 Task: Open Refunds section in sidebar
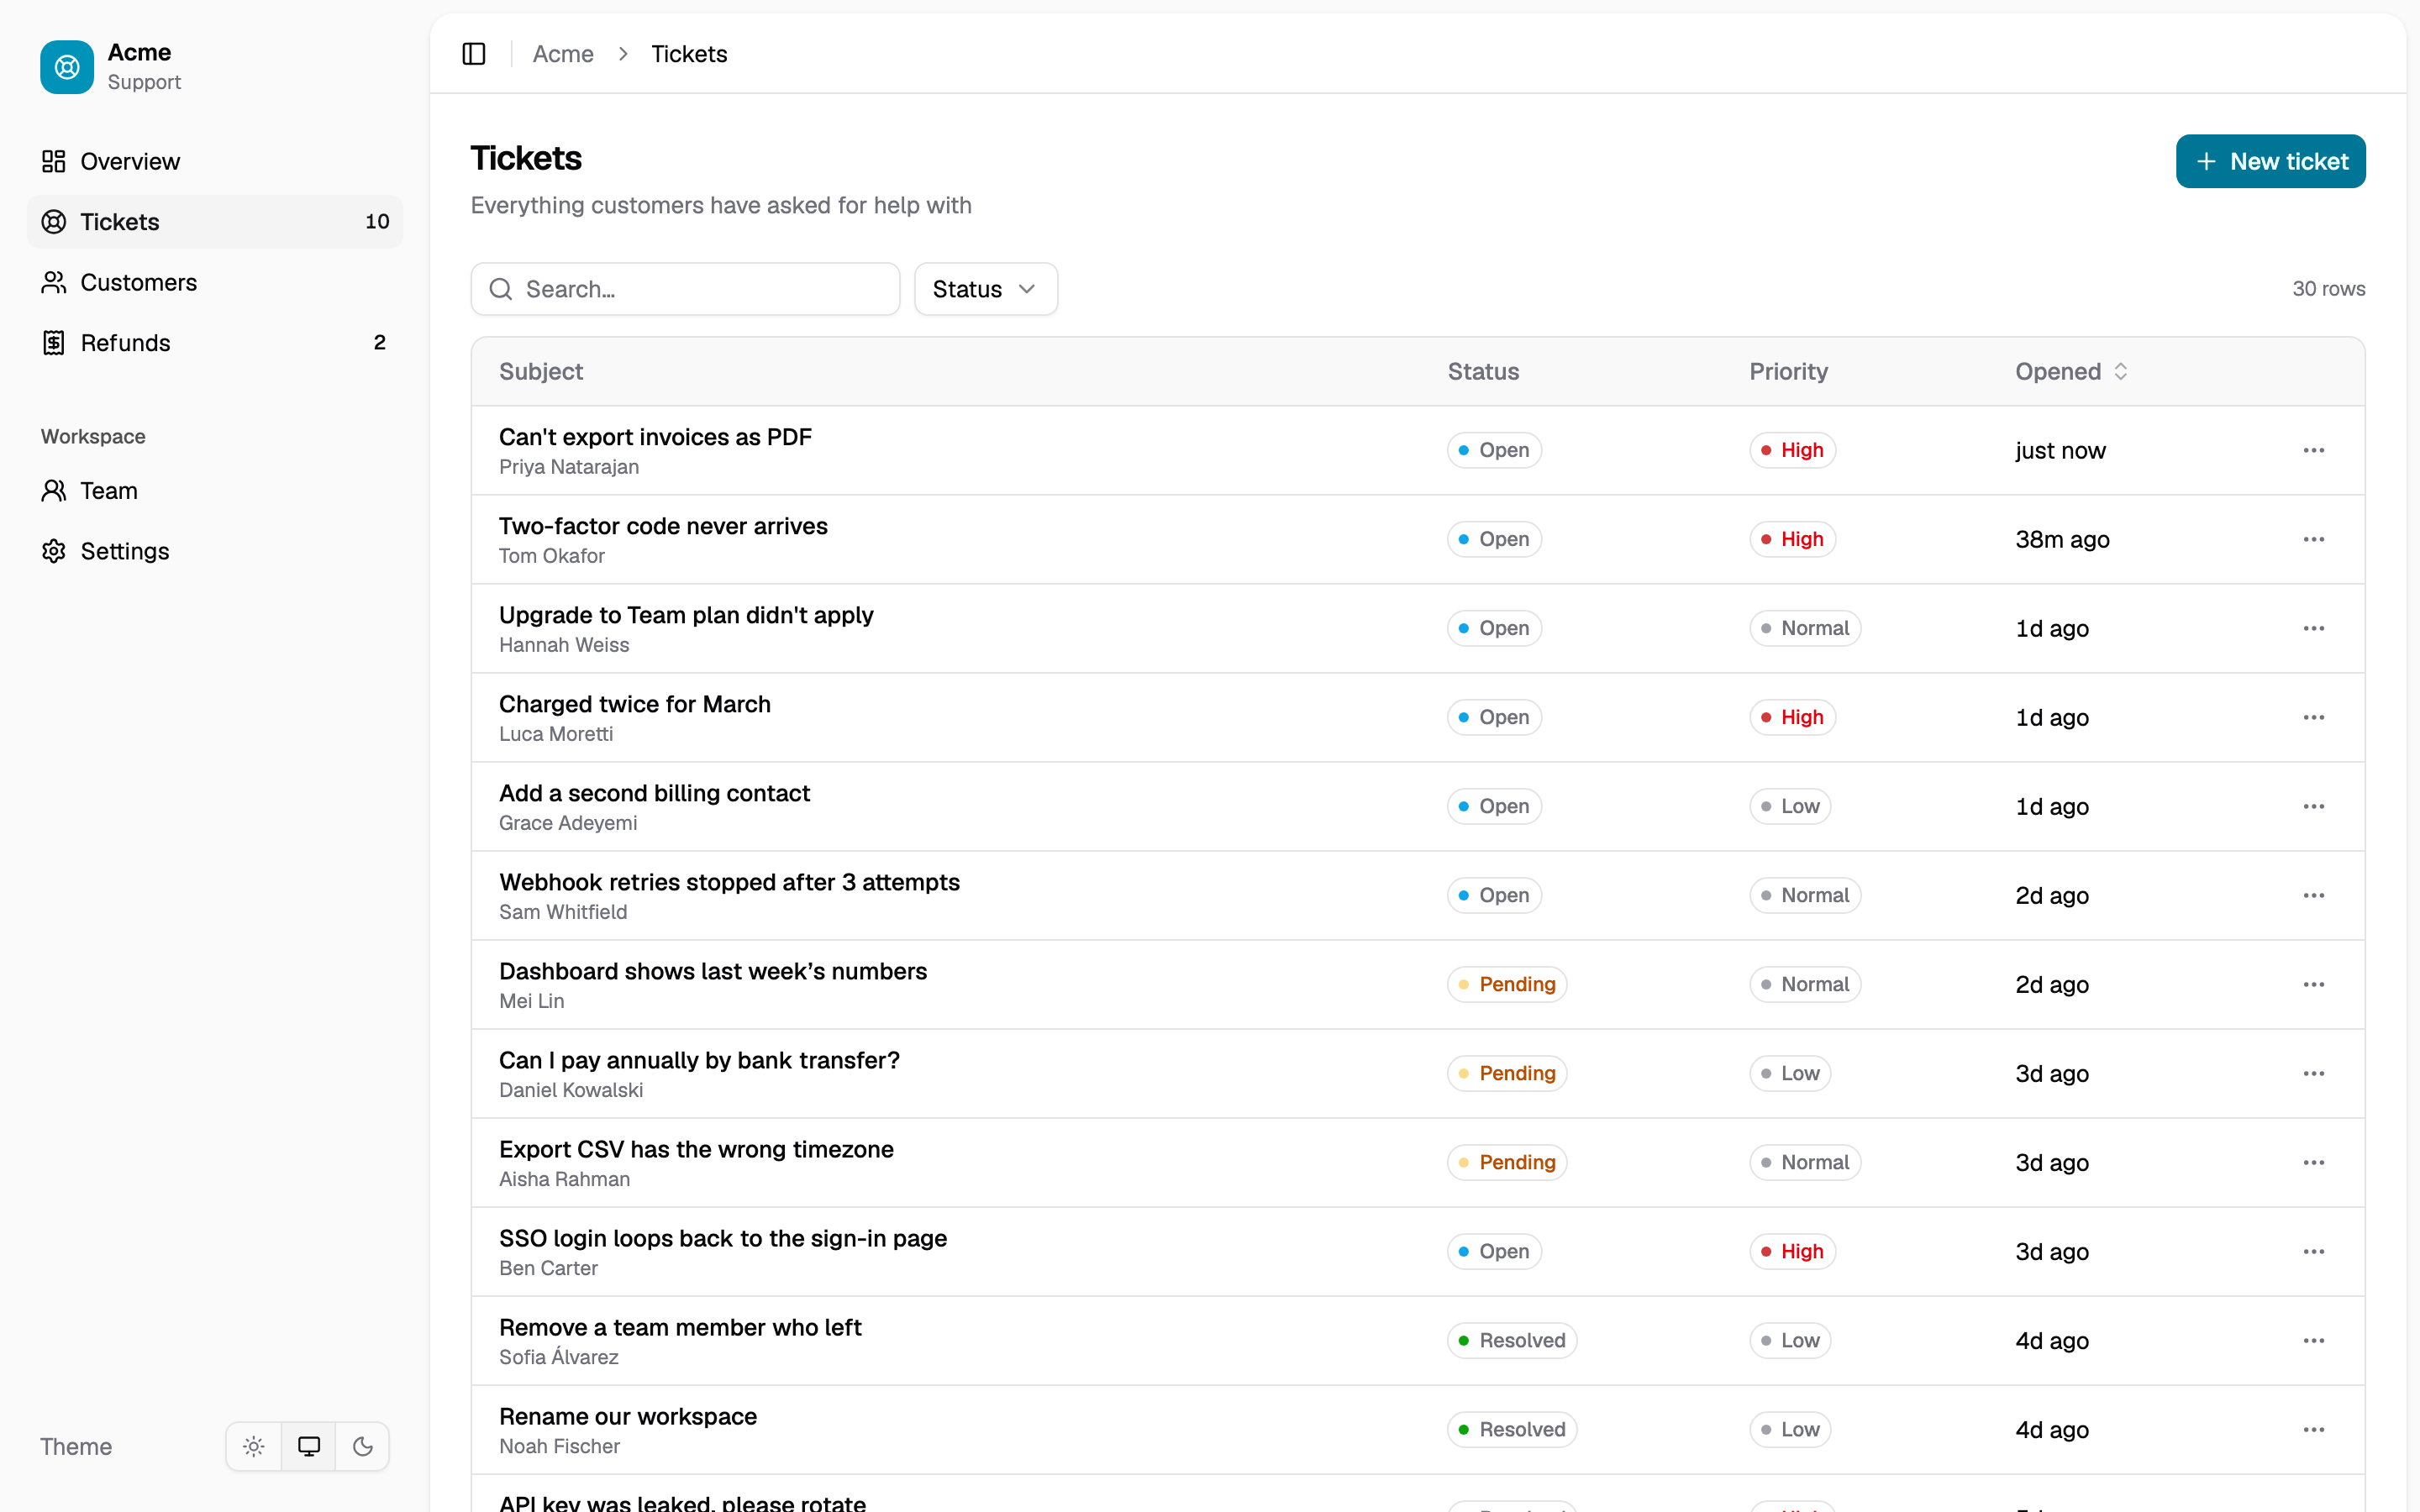pos(215,343)
